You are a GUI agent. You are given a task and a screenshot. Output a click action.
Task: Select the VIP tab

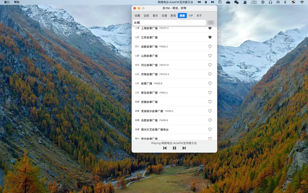click(x=191, y=16)
